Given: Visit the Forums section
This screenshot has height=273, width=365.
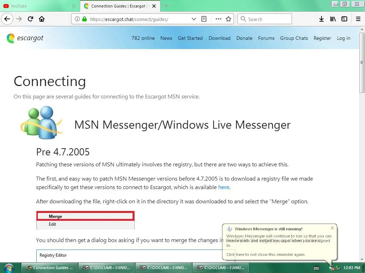Looking at the screenshot, I should 266,38.
